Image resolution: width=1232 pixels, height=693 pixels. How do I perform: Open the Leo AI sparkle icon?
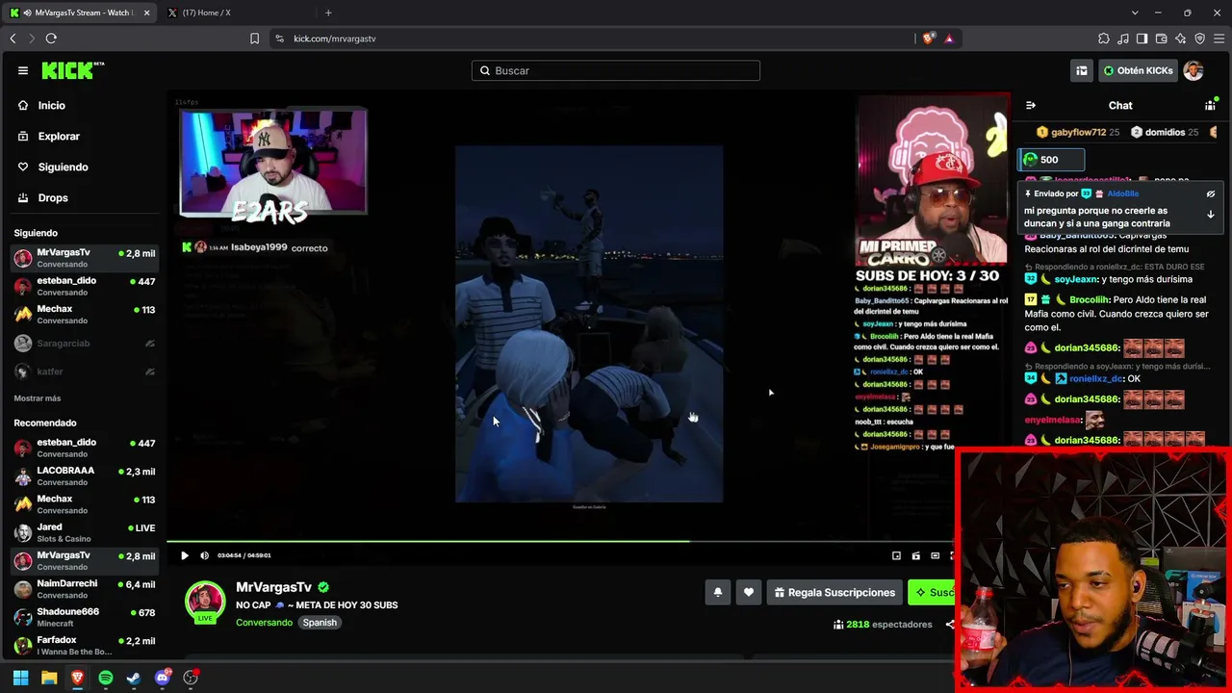1181,38
